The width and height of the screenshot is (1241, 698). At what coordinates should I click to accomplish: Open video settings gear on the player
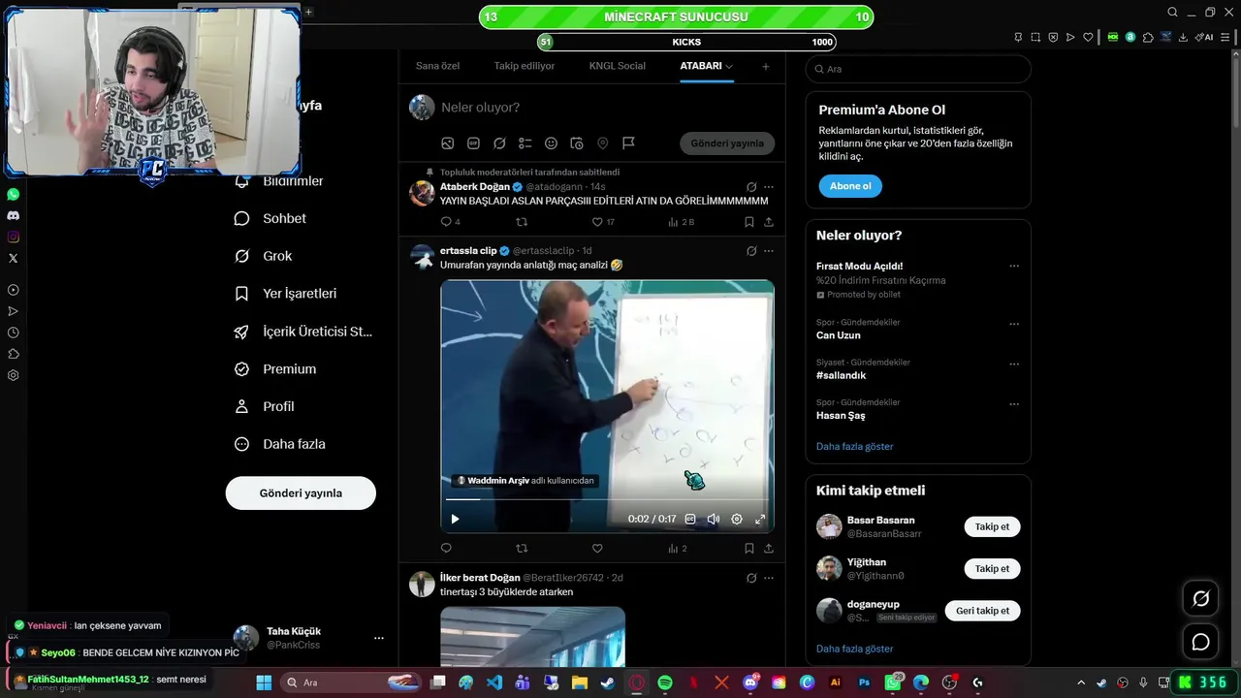tap(737, 519)
